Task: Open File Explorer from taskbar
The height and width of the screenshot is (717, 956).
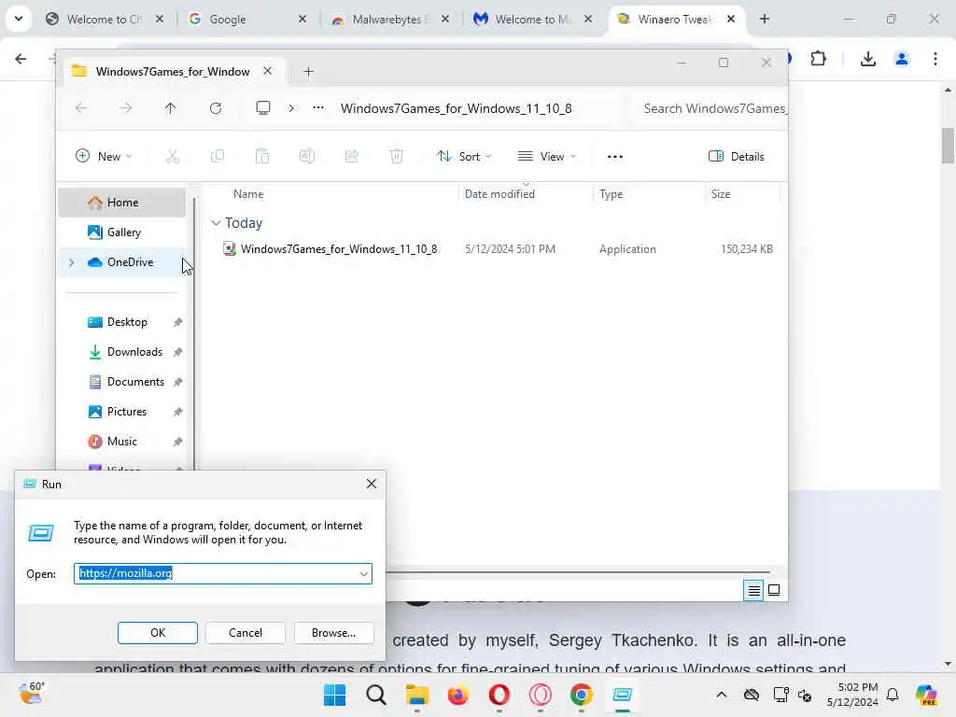Action: click(x=417, y=695)
